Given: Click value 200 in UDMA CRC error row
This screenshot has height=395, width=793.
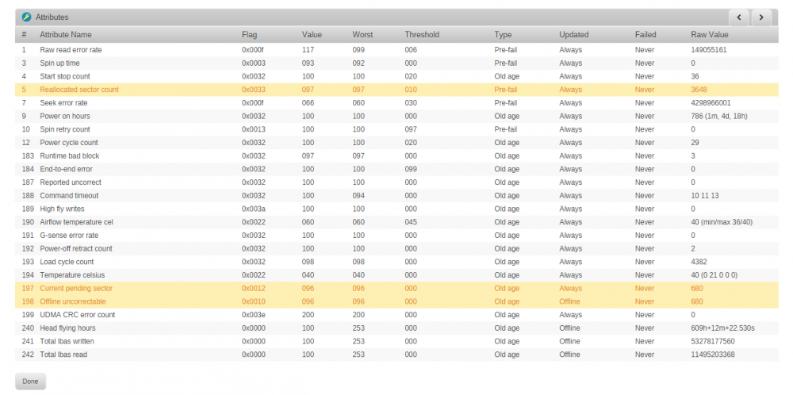Looking at the screenshot, I should pos(308,315).
